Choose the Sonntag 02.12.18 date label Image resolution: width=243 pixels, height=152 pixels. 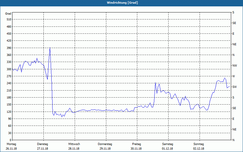click(x=199, y=146)
